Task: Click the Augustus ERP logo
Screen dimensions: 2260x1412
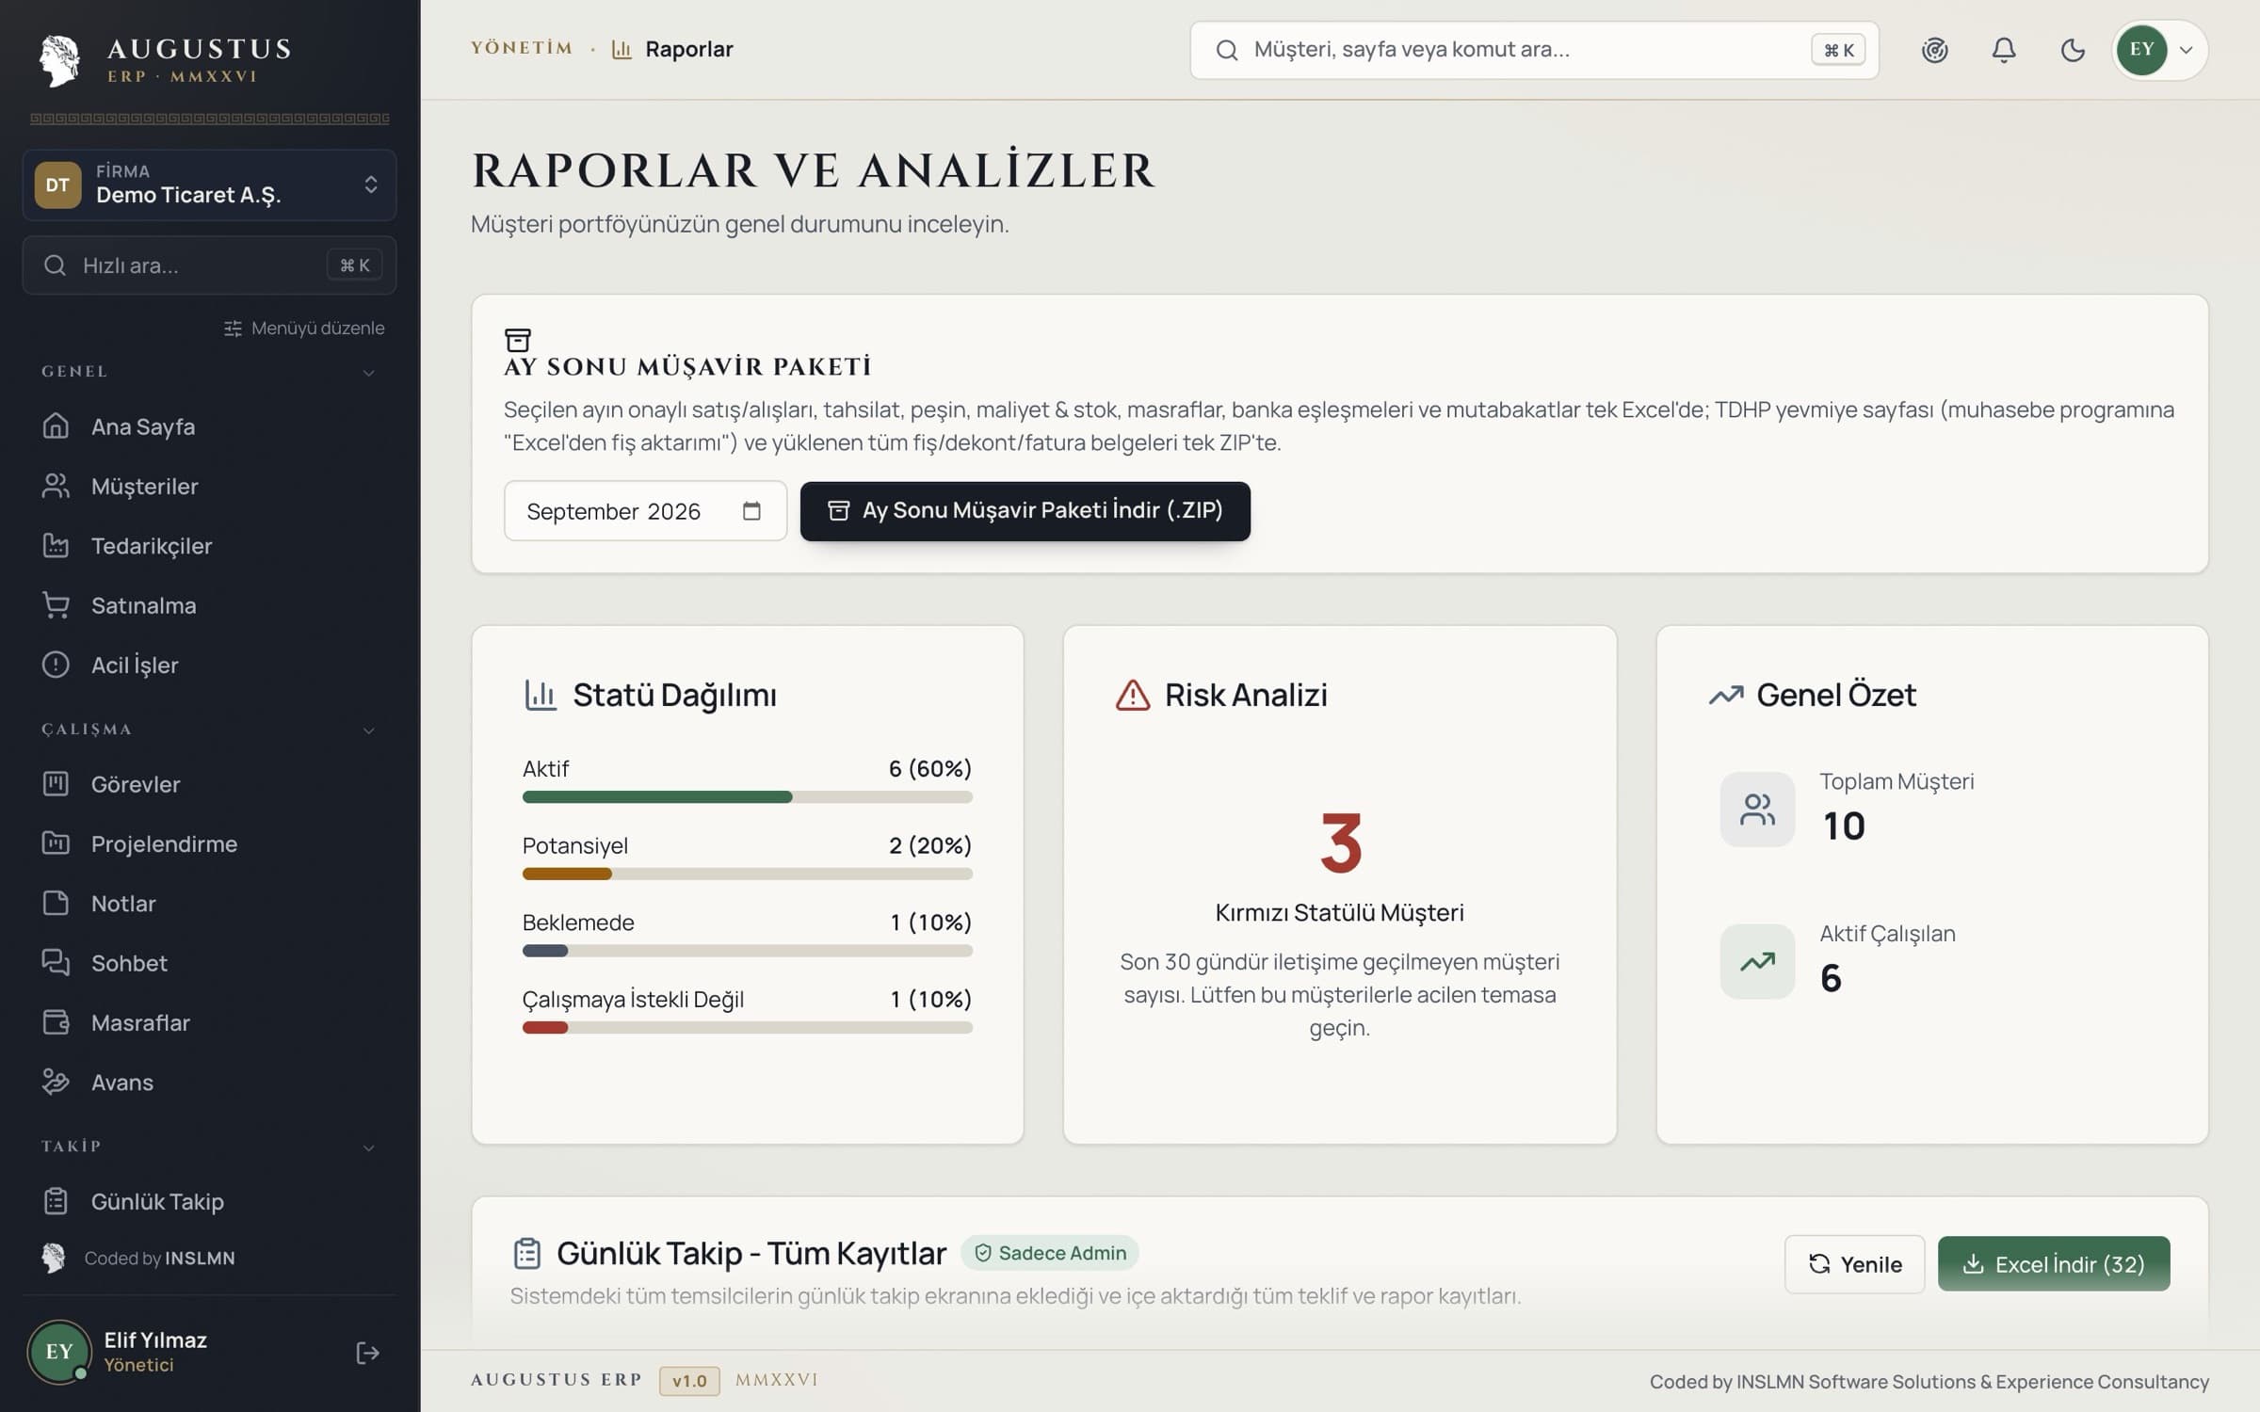Action: 165,59
